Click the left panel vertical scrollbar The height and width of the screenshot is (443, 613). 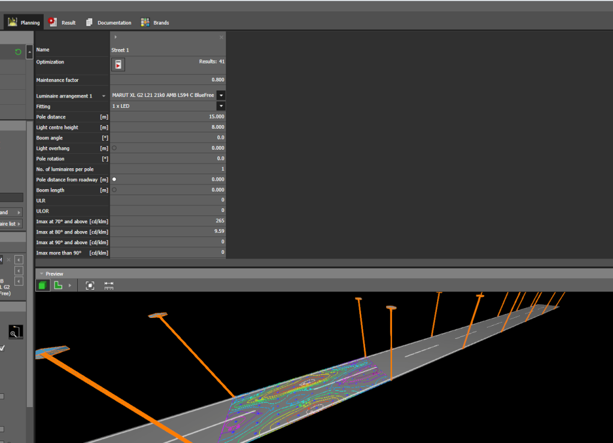29,264
